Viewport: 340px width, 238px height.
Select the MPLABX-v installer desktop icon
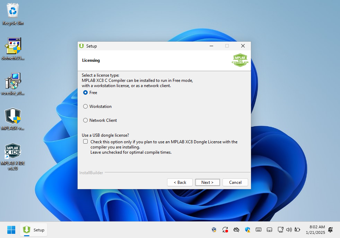click(x=13, y=119)
